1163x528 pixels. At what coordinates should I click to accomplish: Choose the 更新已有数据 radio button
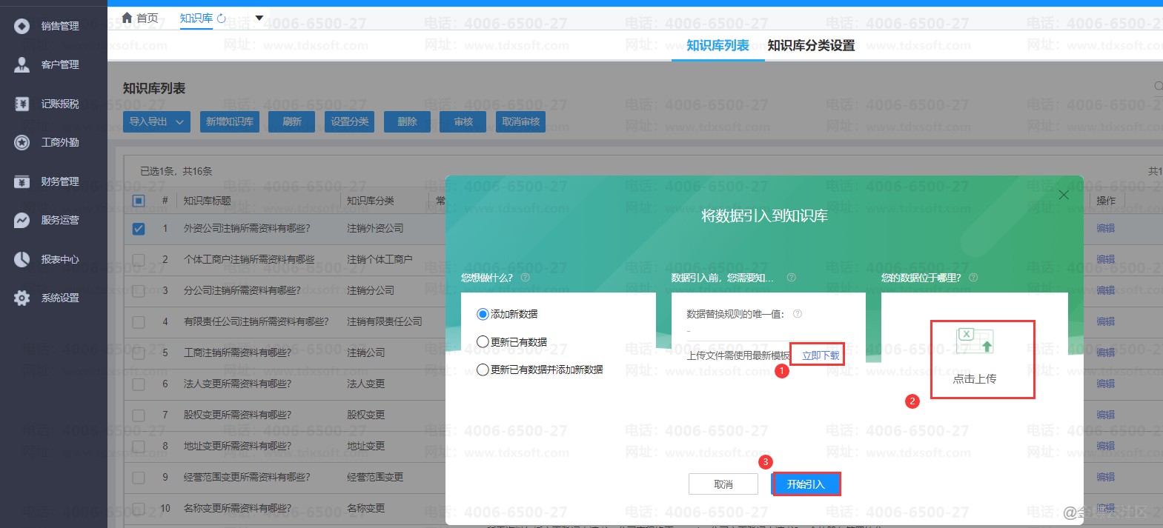[483, 342]
